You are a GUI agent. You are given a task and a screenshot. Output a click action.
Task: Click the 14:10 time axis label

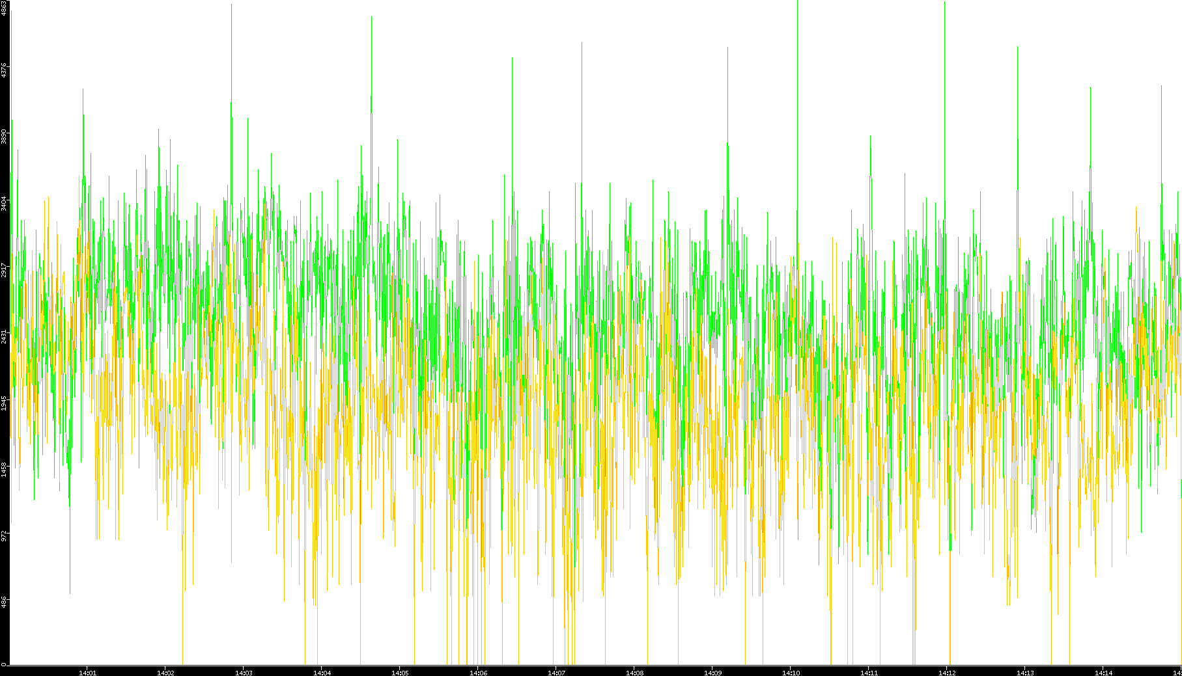(x=791, y=673)
